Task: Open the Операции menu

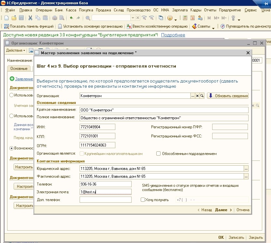Action: point(44,10)
